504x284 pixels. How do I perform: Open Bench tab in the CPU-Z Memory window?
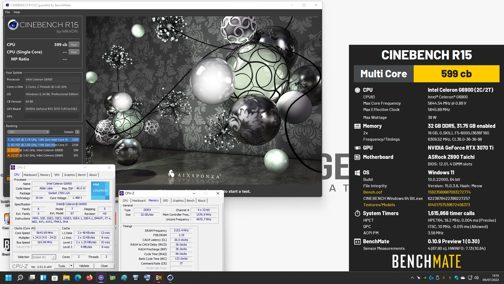(x=191, y=201)
